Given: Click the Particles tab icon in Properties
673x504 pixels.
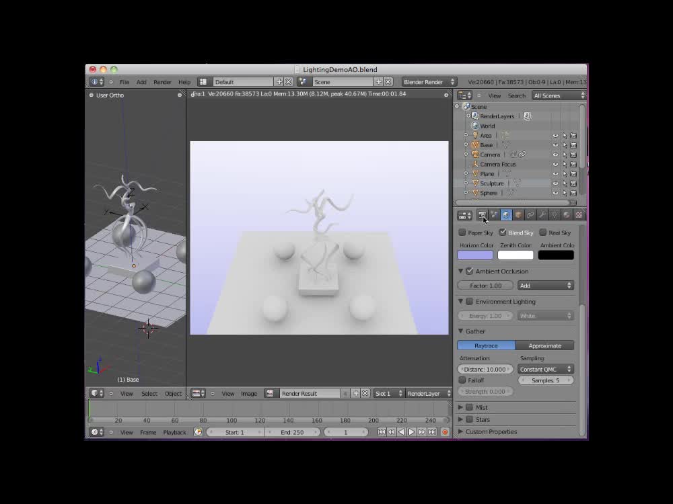Looking at the screenshot, I should pos(494,215).
